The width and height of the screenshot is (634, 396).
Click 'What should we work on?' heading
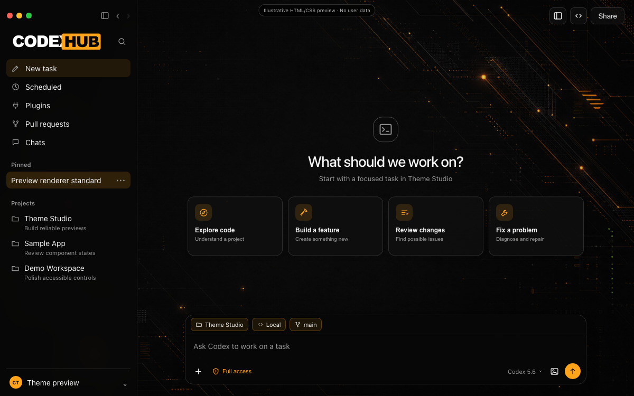[x=386, y=162]
